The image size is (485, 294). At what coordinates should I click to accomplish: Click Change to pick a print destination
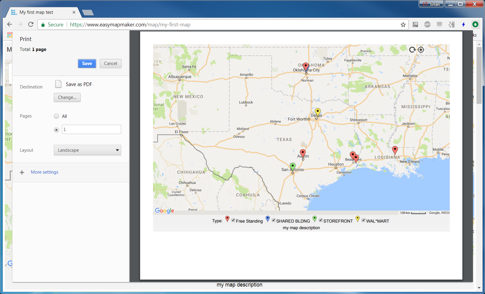[67, 97]
